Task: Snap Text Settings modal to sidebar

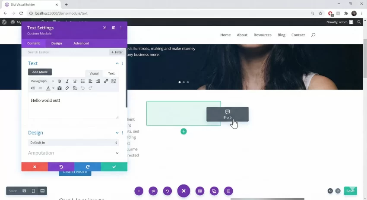Action: pyautogui.click(x=114, y=28)
